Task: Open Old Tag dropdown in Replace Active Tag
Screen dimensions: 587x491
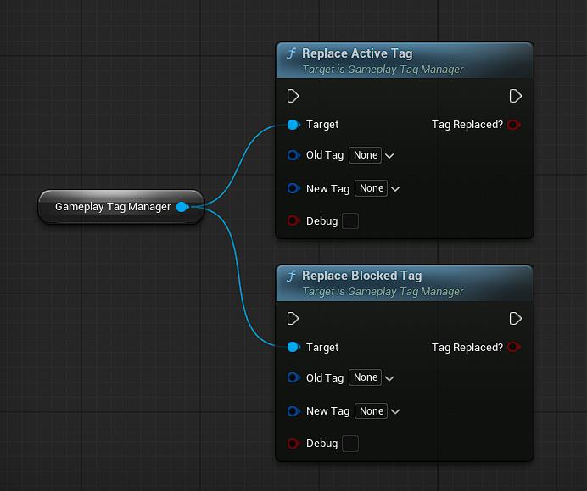Action: coord(372,155)
